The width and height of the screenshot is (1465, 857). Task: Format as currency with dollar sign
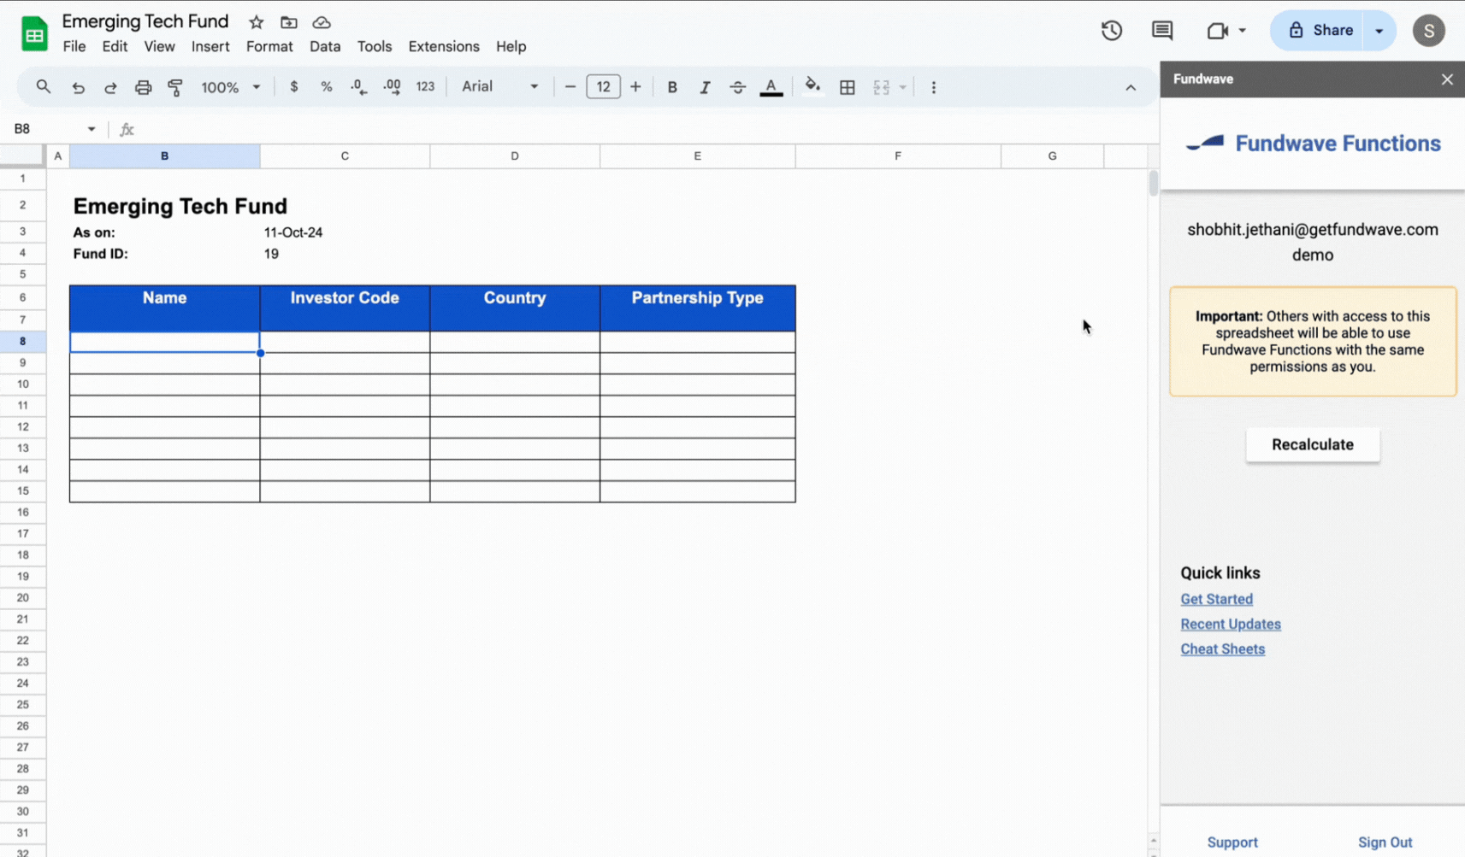pos(294,86)
